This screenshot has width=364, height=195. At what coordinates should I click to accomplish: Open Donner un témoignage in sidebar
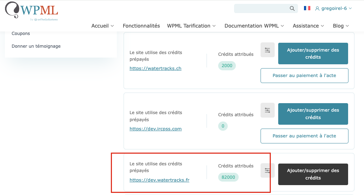[x=36, y=46]
